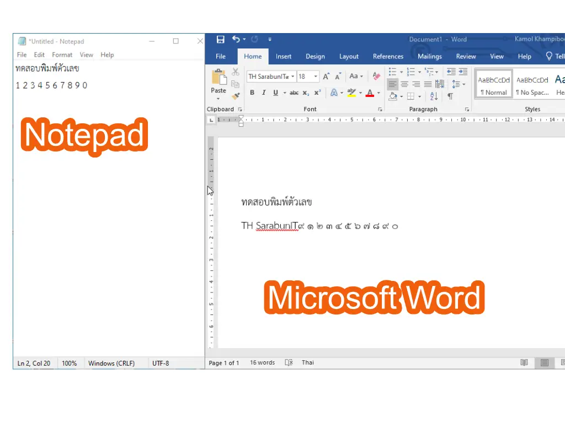565x423 pixels.
Task: Click the Increase Font Size icon
Action: pos(326,77)
